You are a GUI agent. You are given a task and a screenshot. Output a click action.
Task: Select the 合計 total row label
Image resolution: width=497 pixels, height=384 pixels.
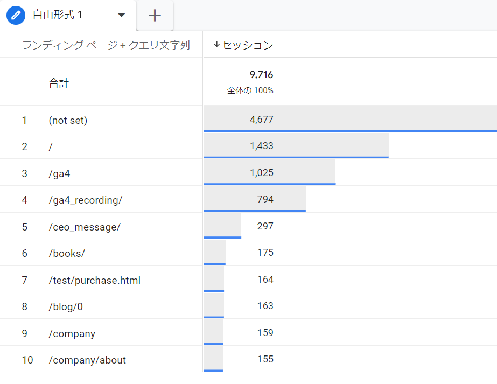coord(59,83)
